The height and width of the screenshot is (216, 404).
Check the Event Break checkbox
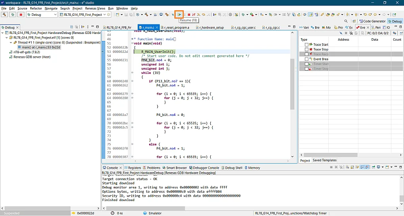307,59
